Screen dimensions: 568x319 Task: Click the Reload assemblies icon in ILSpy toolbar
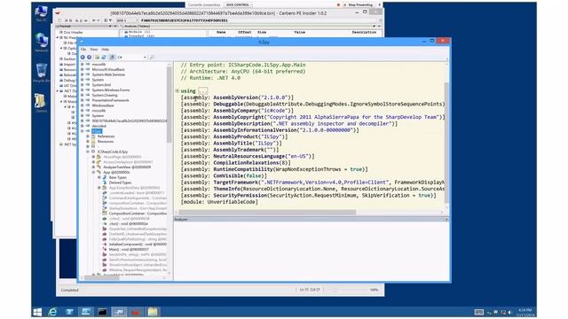(104, 57)
